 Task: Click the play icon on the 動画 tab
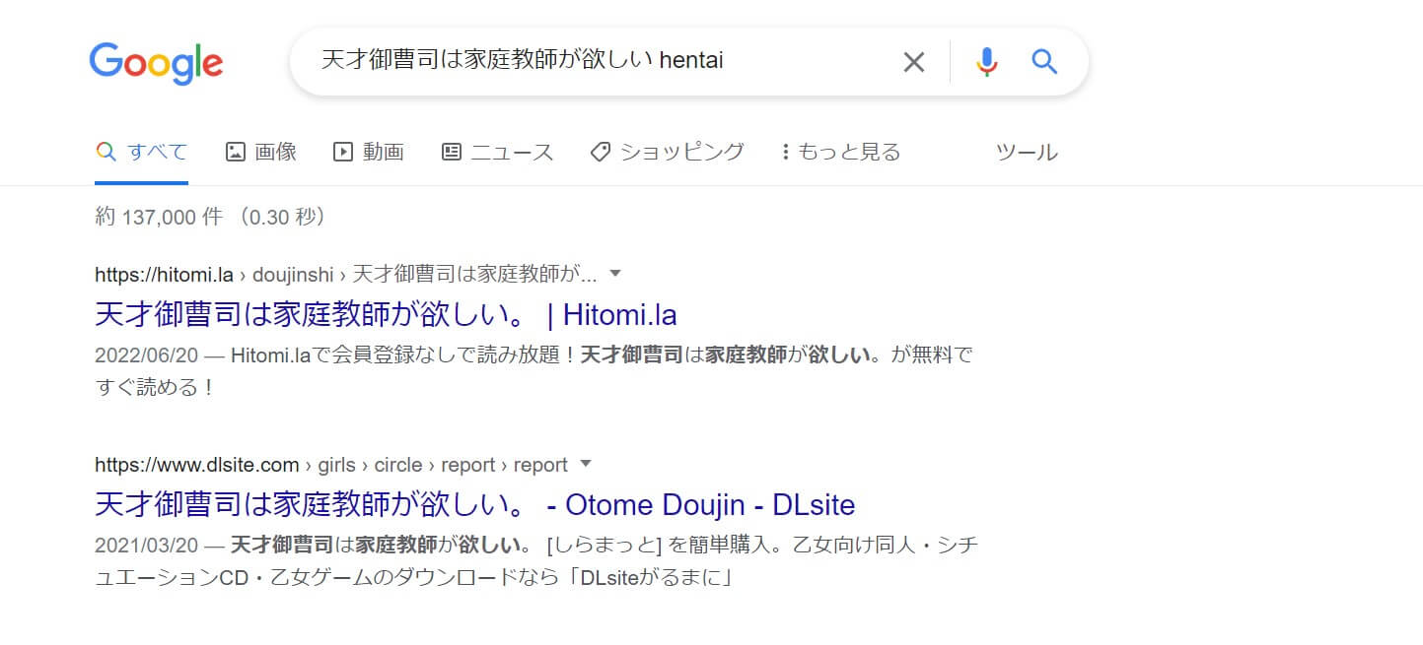(x=342, y=152)
